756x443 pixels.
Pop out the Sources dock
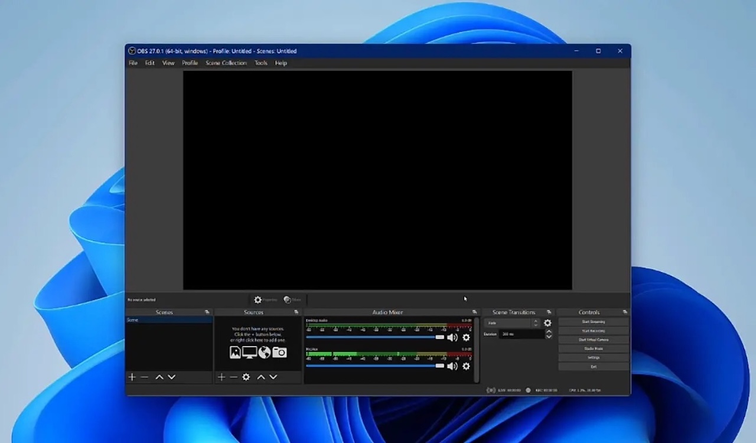coord(296,312)
